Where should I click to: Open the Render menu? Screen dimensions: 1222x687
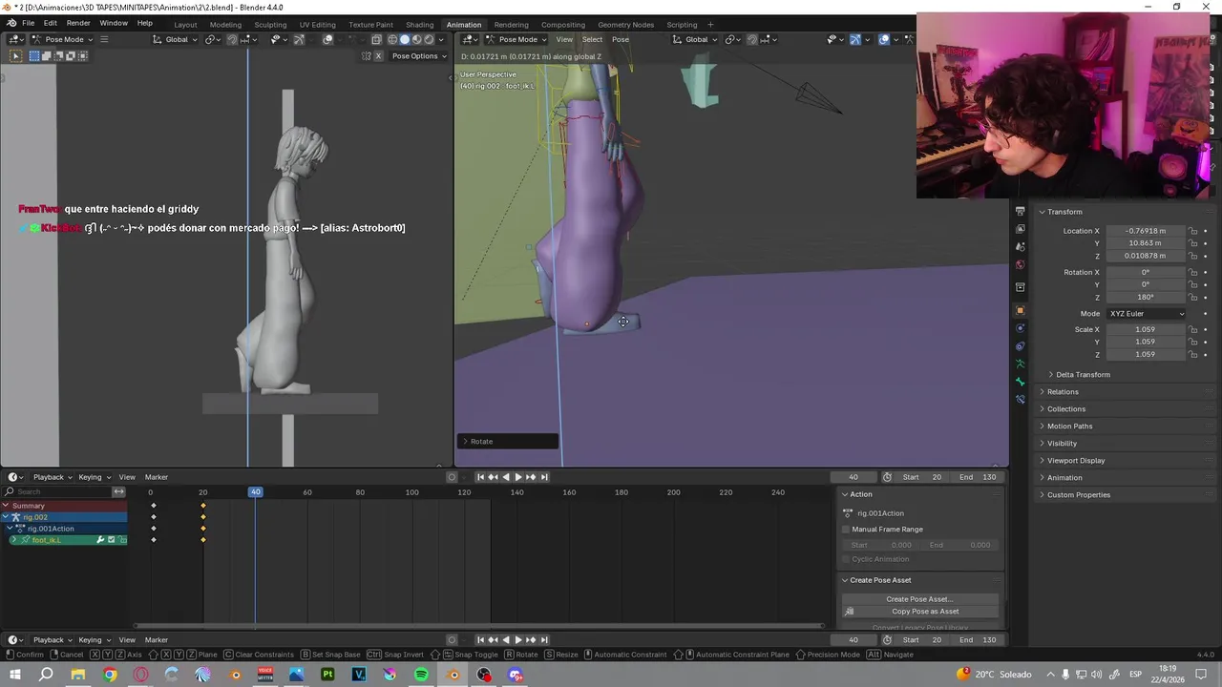pyautogui.click(x=78, y=23)
